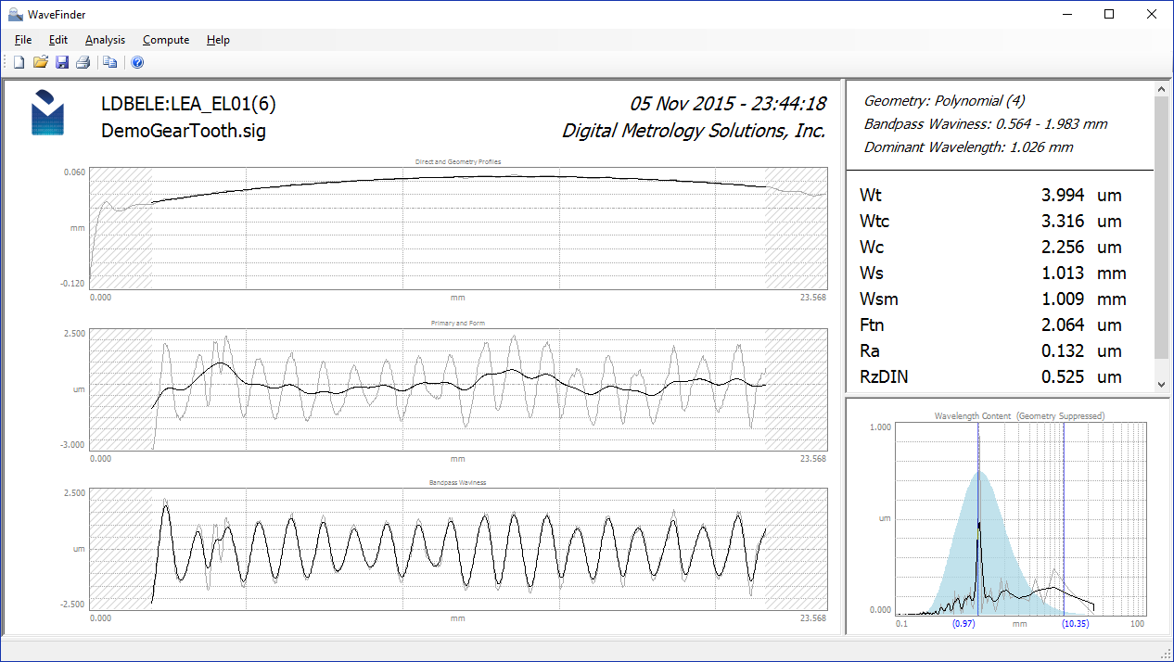Minimize the WaveFinder window
This screenshot has height=662, width=1174.
click(x=1066, y=14)
